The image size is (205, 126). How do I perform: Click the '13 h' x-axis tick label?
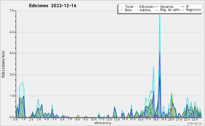tap(117, 120)
